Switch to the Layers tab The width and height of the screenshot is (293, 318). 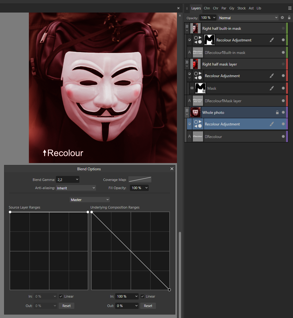click(196, 8)
